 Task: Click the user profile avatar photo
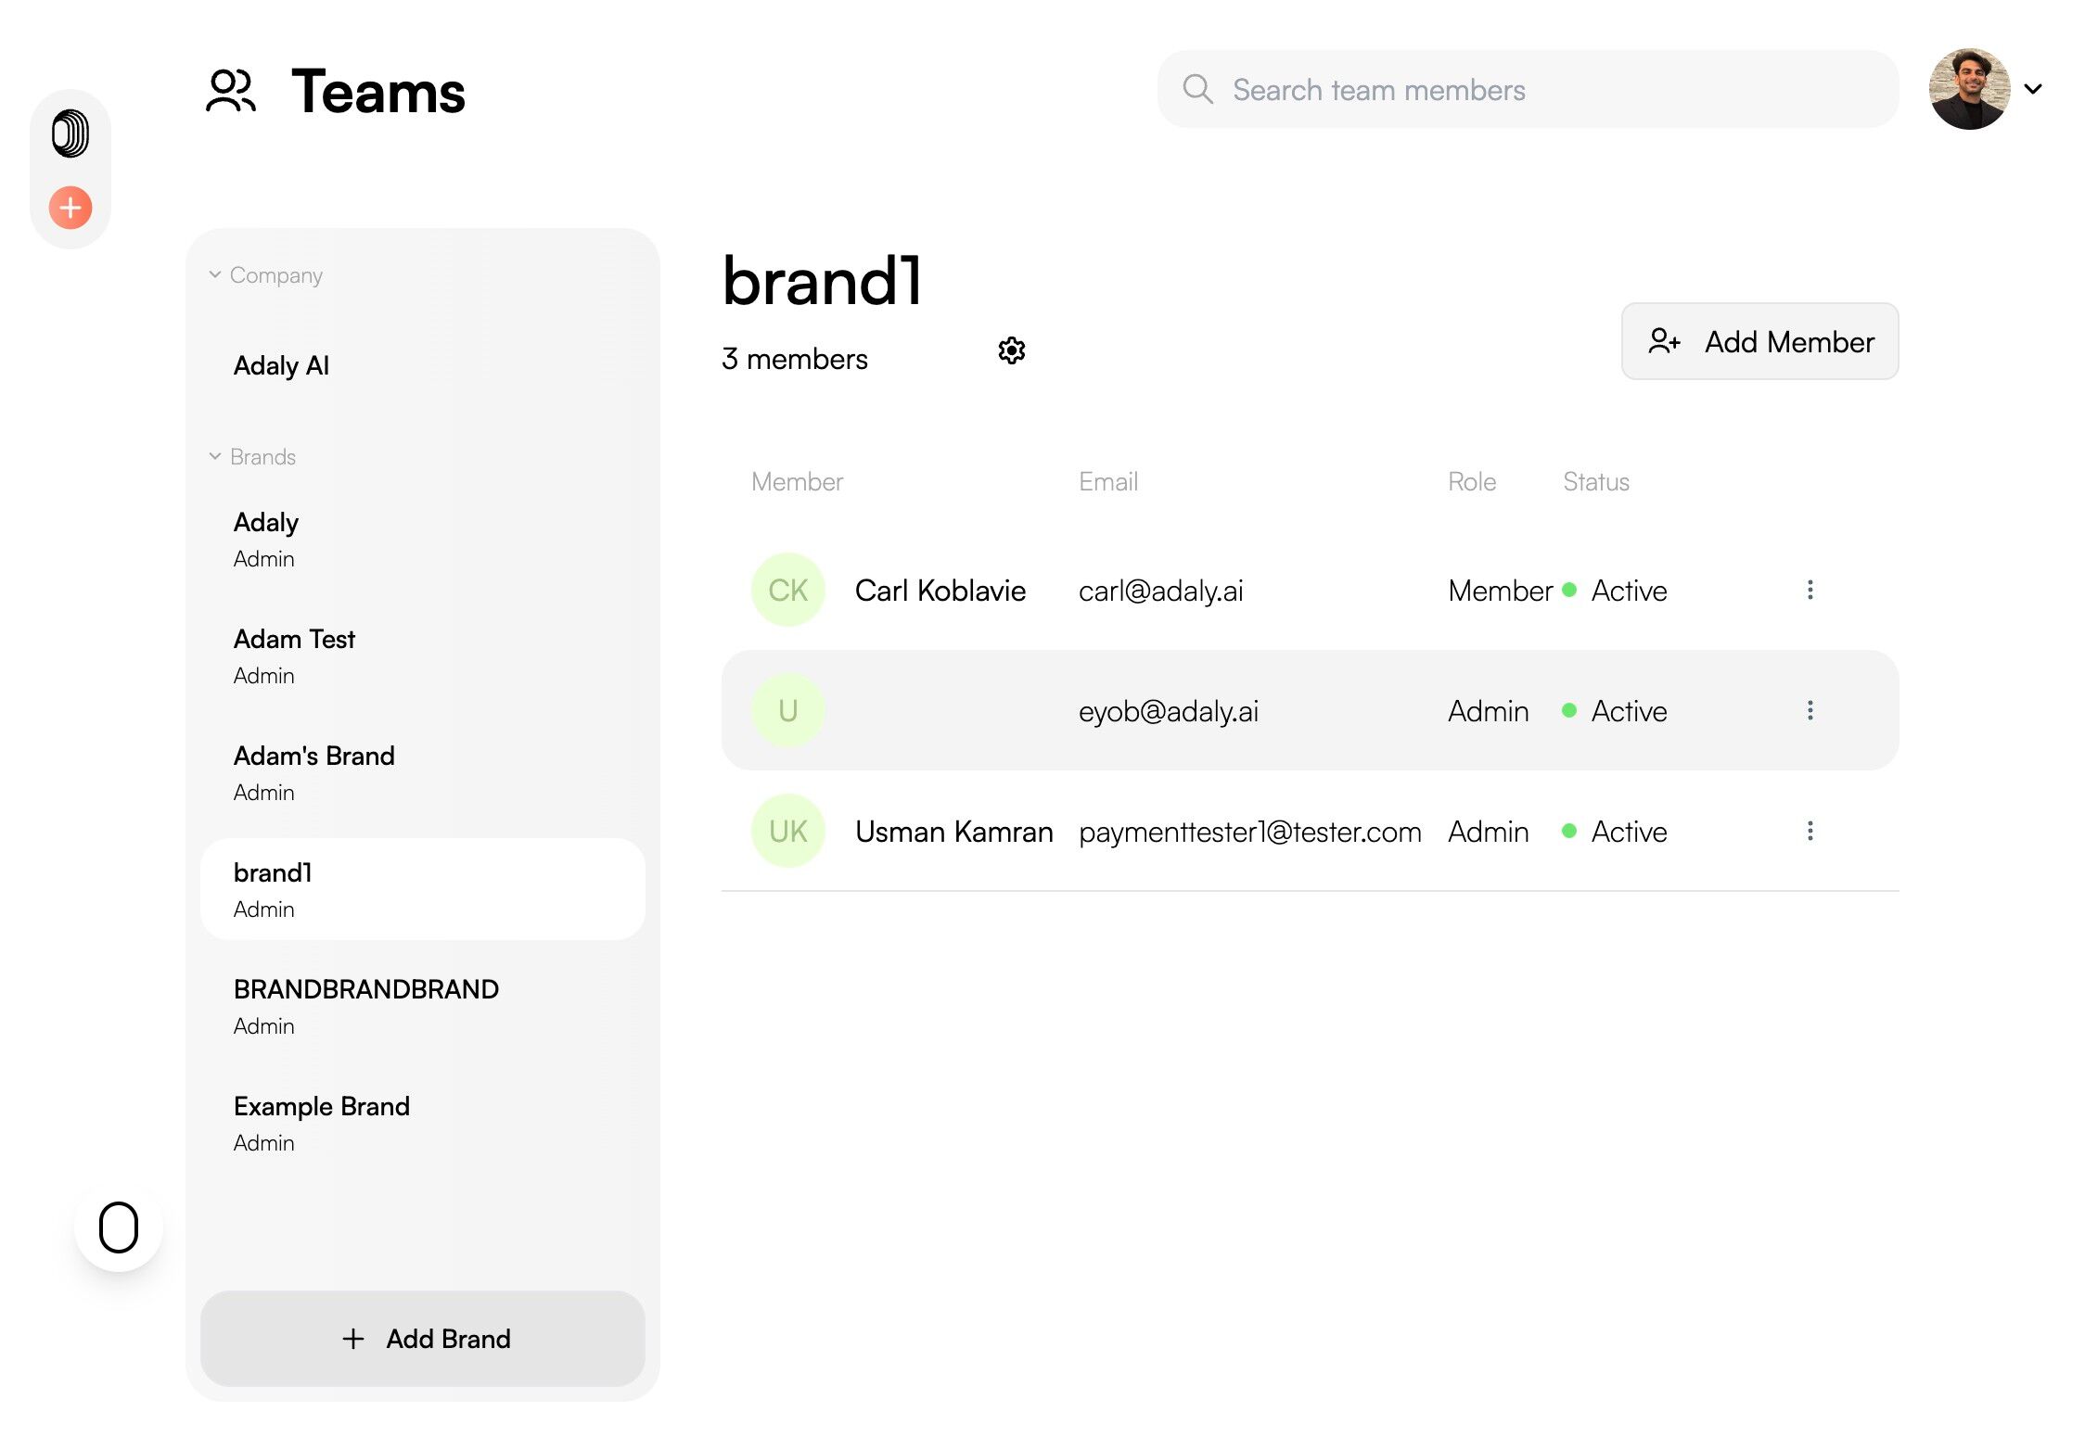1969,89
